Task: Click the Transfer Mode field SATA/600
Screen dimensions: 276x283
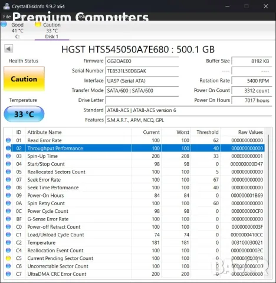Action: point(142,90)
